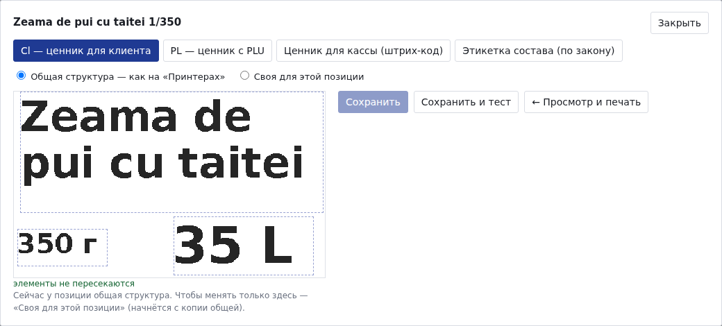This screenshot has height=326, width=722.
Task: Click the title Zeama de pui cu taitei 1/350
Action: coord(97,22)
